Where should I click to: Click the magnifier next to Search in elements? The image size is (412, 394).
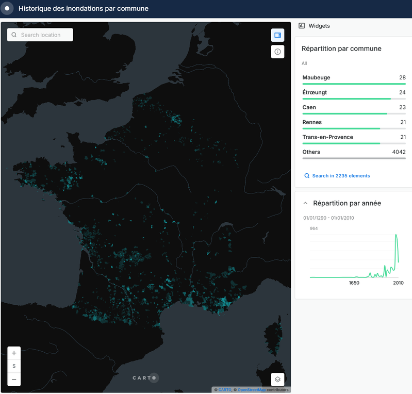307,176
